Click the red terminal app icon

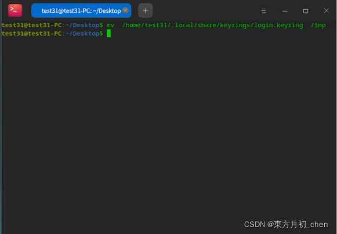[15, 10]
